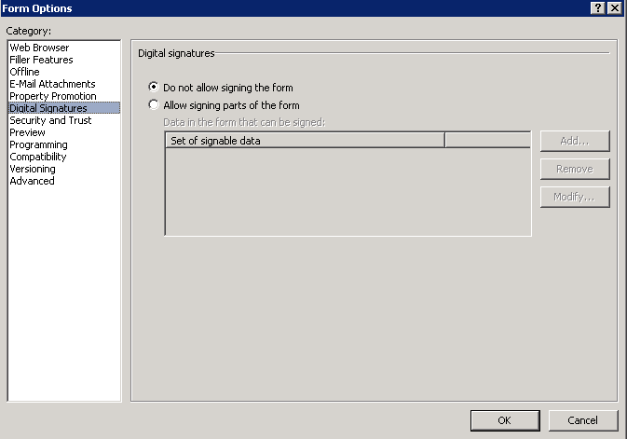The image size is (627, 439).
Task: Confirm the dialog with OK
Action: coord(505,420)
